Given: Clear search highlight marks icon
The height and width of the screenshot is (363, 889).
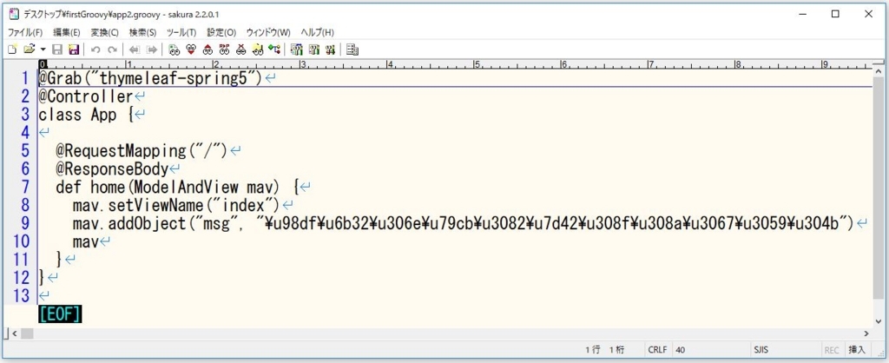Looking at the screenshot, I should pos(241,49).
